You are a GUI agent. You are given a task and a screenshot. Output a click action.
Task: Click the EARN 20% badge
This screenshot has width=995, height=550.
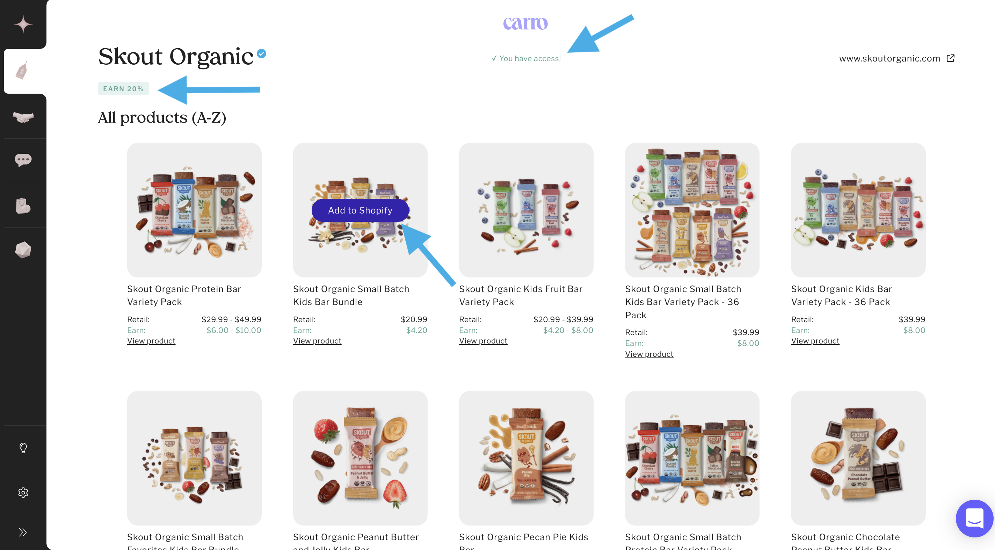(x=123, y=88)
